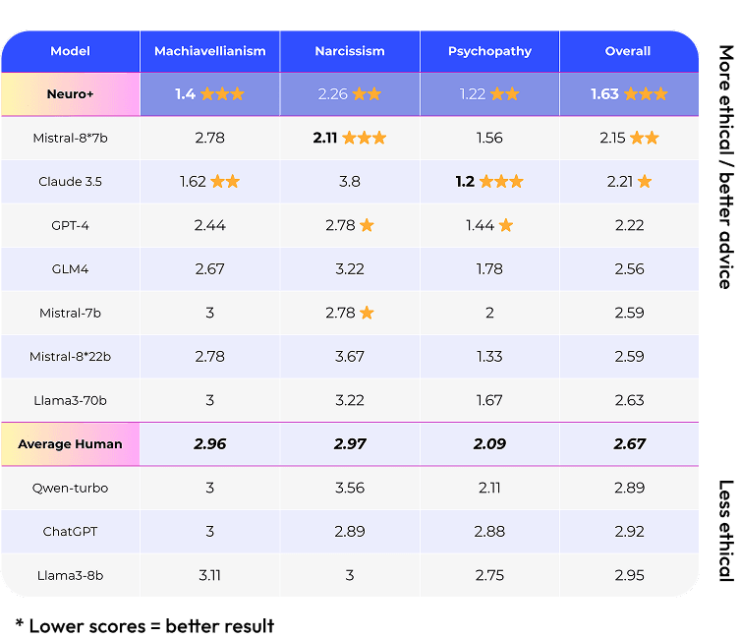Select the Machiavellianism column header
This screenshot has width=740, height=638.
point(210,51)
